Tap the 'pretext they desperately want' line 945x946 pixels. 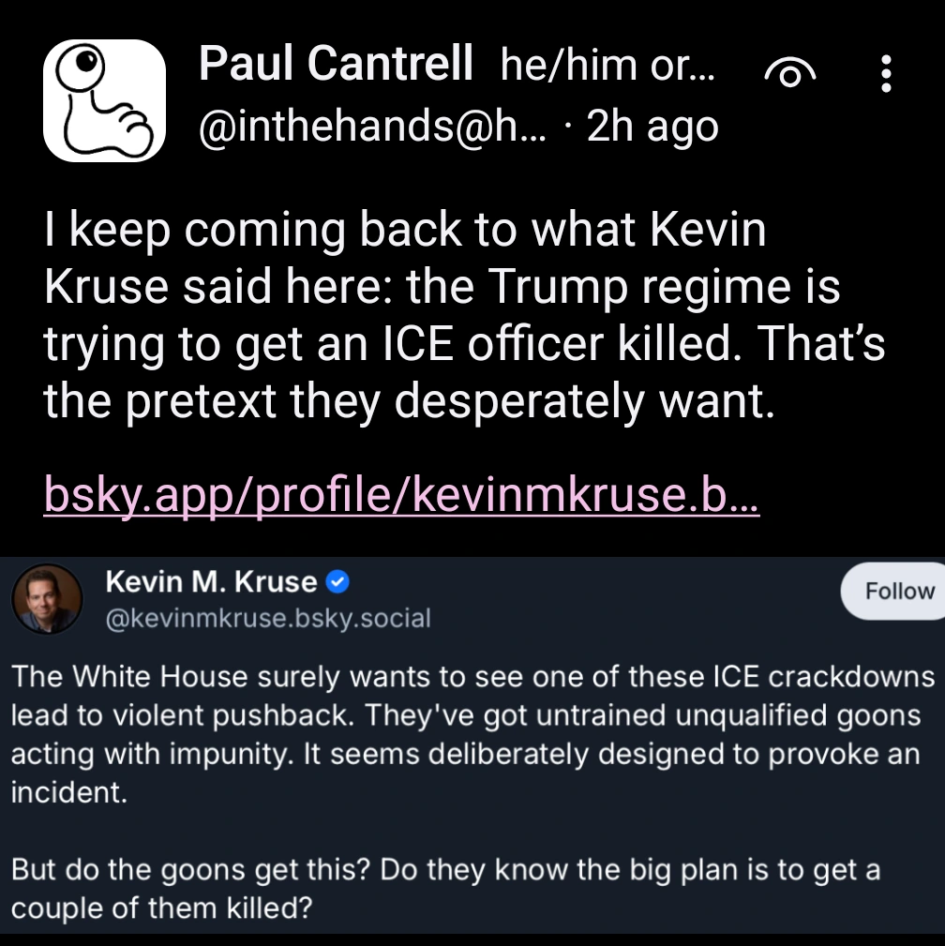click(x=410, y=402)
